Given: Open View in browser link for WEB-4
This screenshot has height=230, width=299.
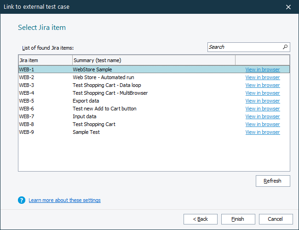Looking at the screenshot, I should tap(262, 93).
